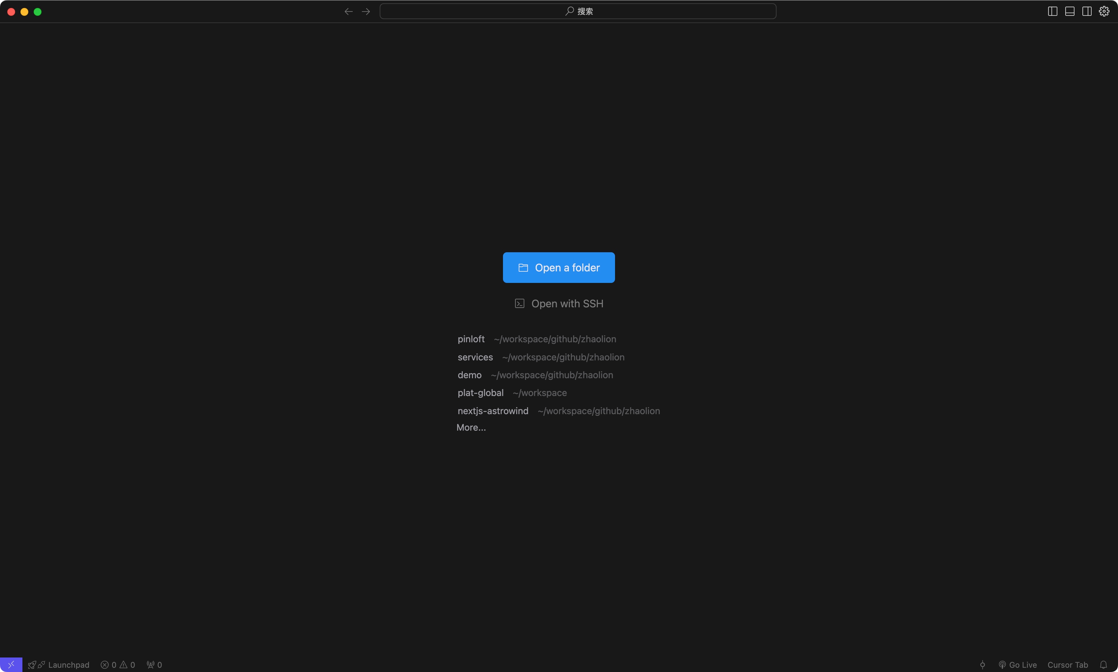Toggle the bottom panel layout icon

[1070, 11]
